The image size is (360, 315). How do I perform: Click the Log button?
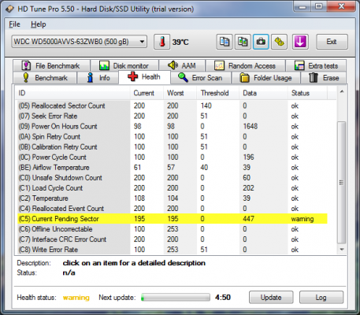click(321, 298)
